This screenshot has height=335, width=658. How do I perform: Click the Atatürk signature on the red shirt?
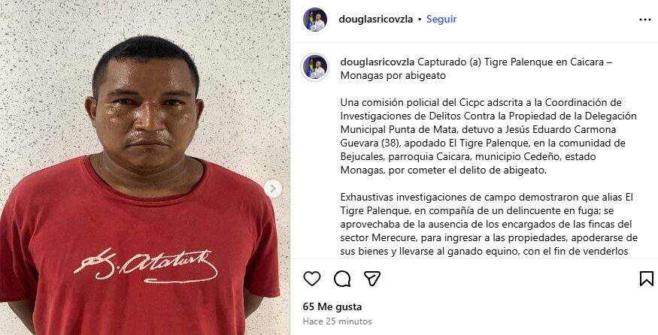146,265
